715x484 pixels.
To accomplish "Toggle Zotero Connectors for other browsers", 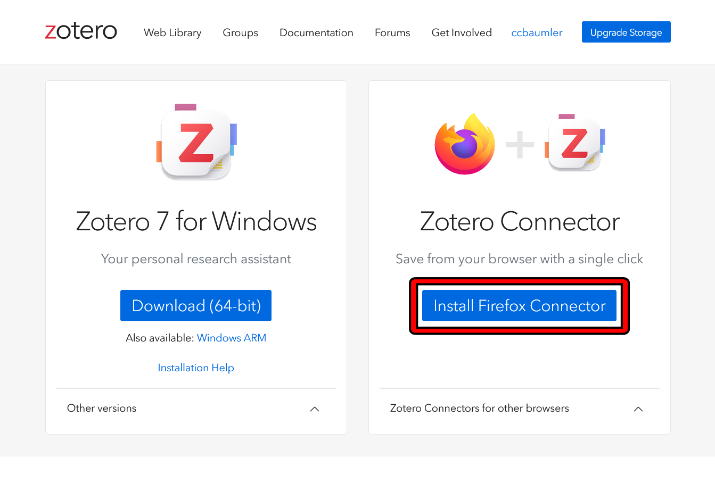I will click(x=479, y=408).
